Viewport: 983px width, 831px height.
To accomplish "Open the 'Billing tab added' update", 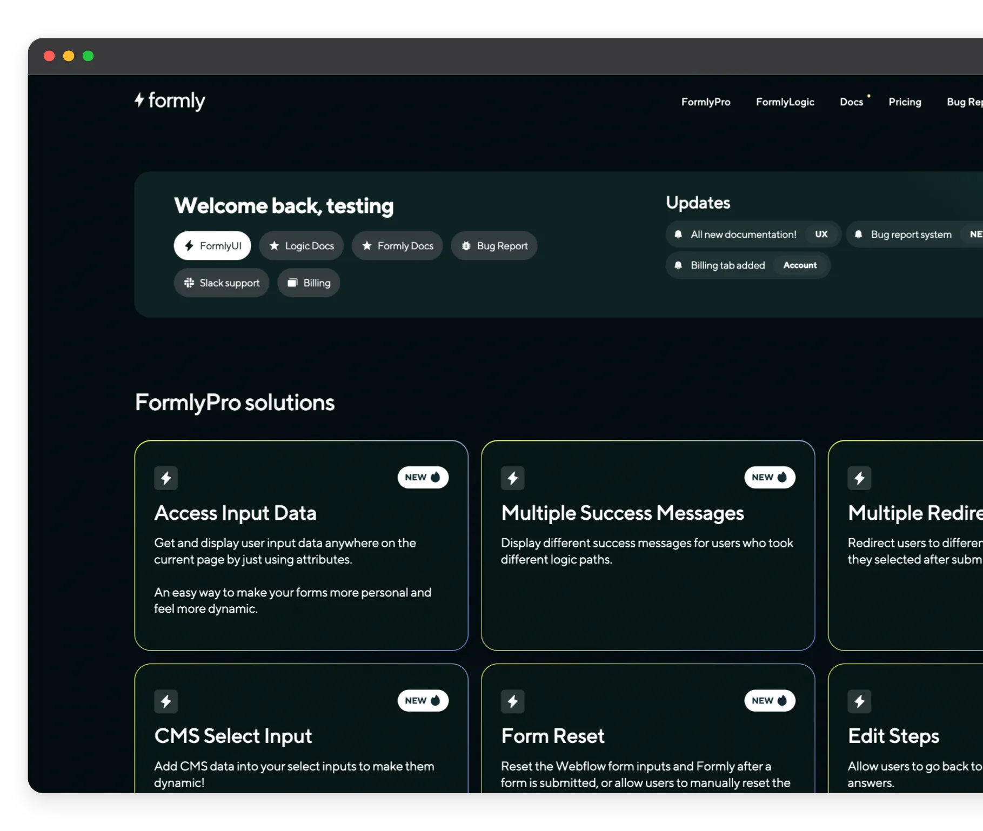I will (748, 265).
